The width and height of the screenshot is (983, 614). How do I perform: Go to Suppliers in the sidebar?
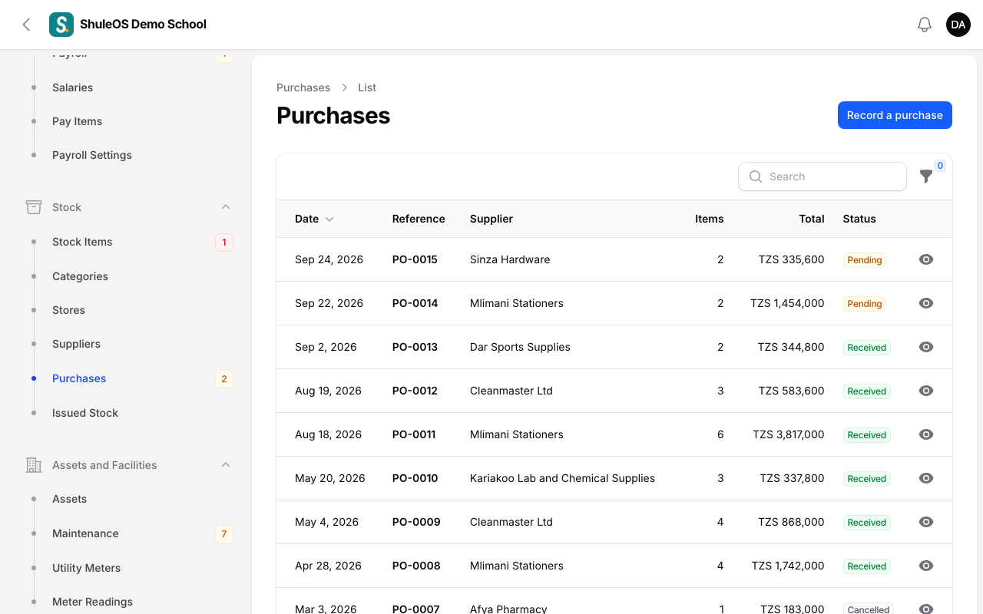pyautogui.click(x=76, y=344)
